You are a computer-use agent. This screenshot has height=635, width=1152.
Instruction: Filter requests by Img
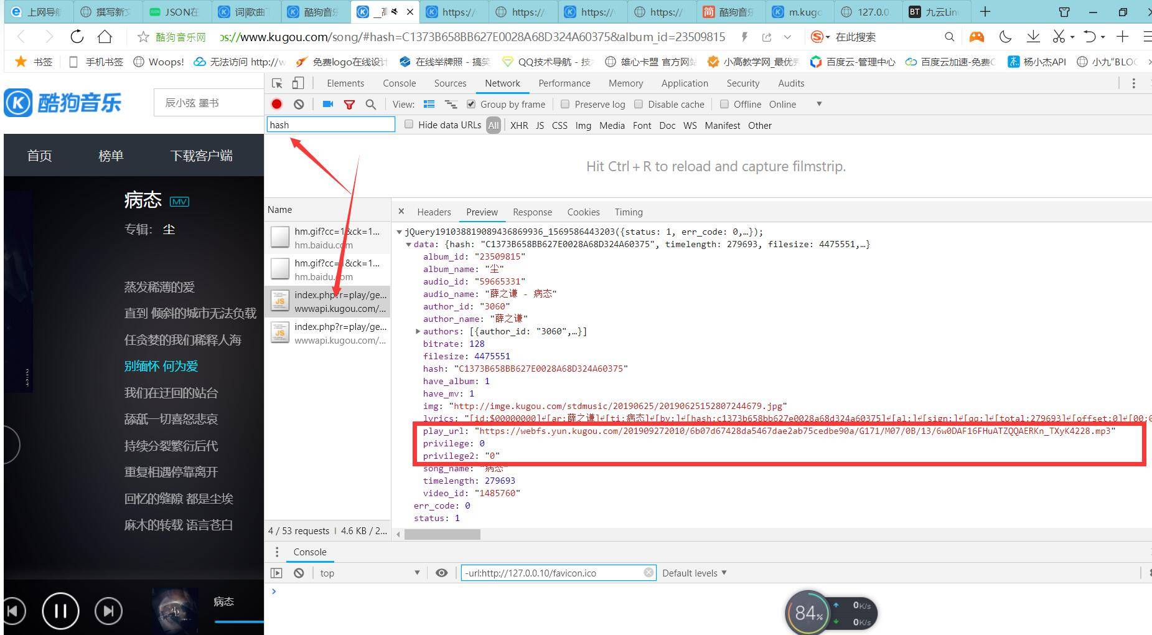click(x=583, y=125)
